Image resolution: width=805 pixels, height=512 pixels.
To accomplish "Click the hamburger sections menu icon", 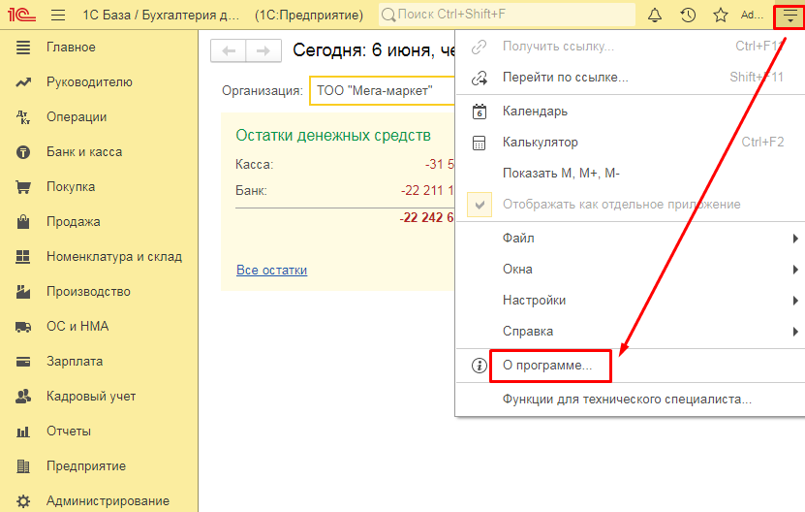I will tap(58, 16).
